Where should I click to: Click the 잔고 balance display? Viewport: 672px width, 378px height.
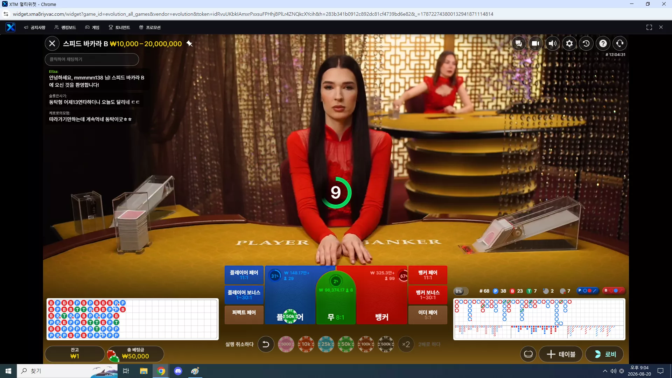click(75, 354)
